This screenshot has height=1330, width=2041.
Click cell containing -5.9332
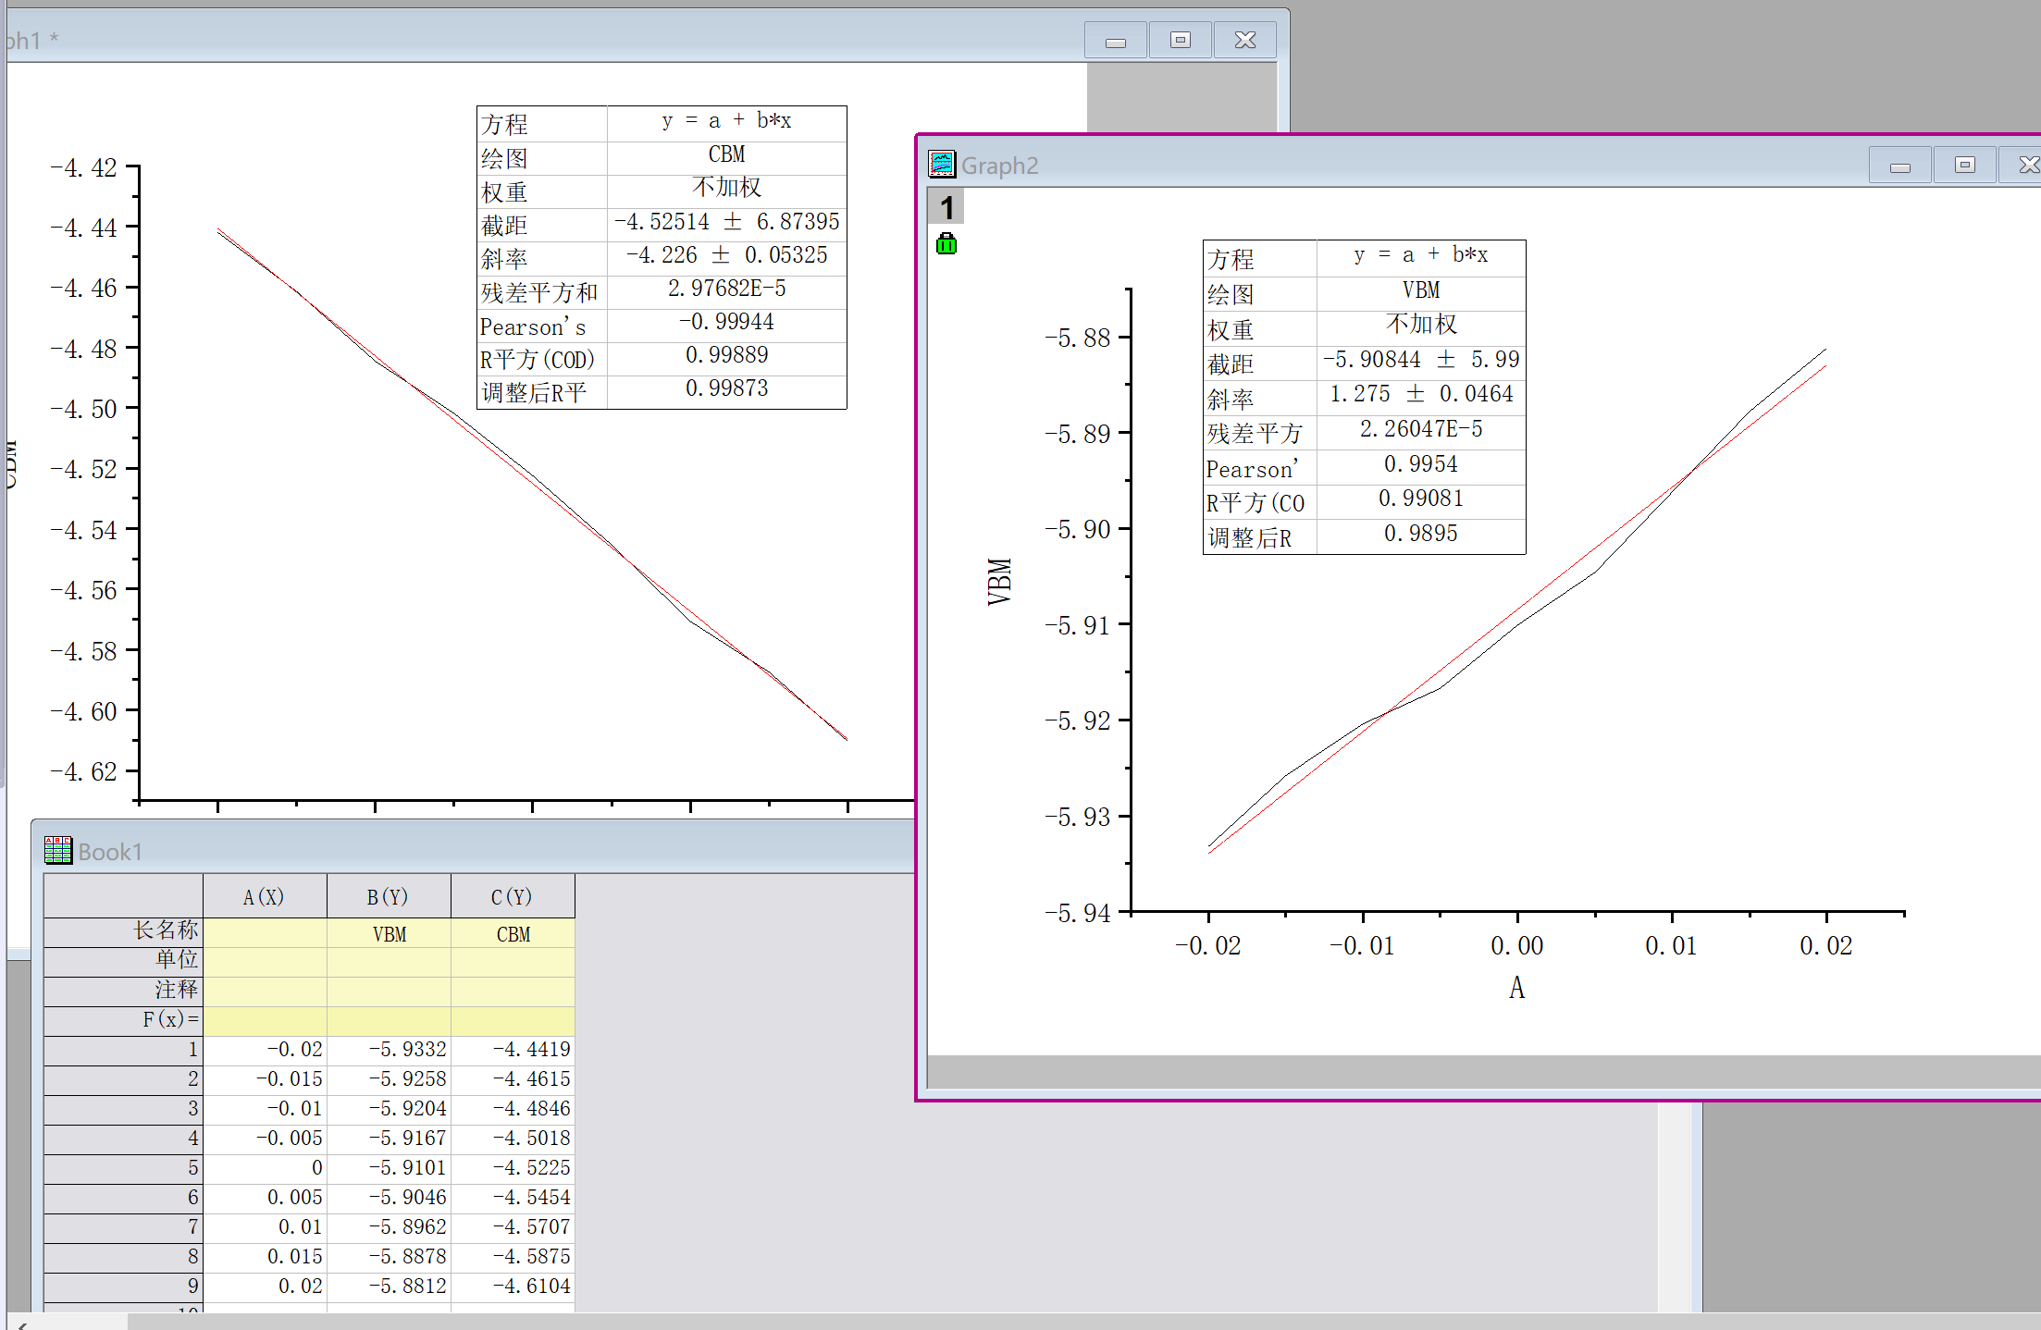click(x=389, y=1050)
